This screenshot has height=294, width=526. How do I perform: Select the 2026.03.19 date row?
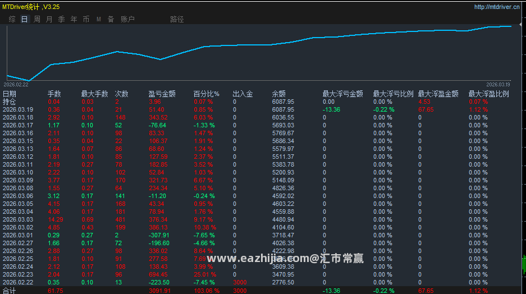18,109
